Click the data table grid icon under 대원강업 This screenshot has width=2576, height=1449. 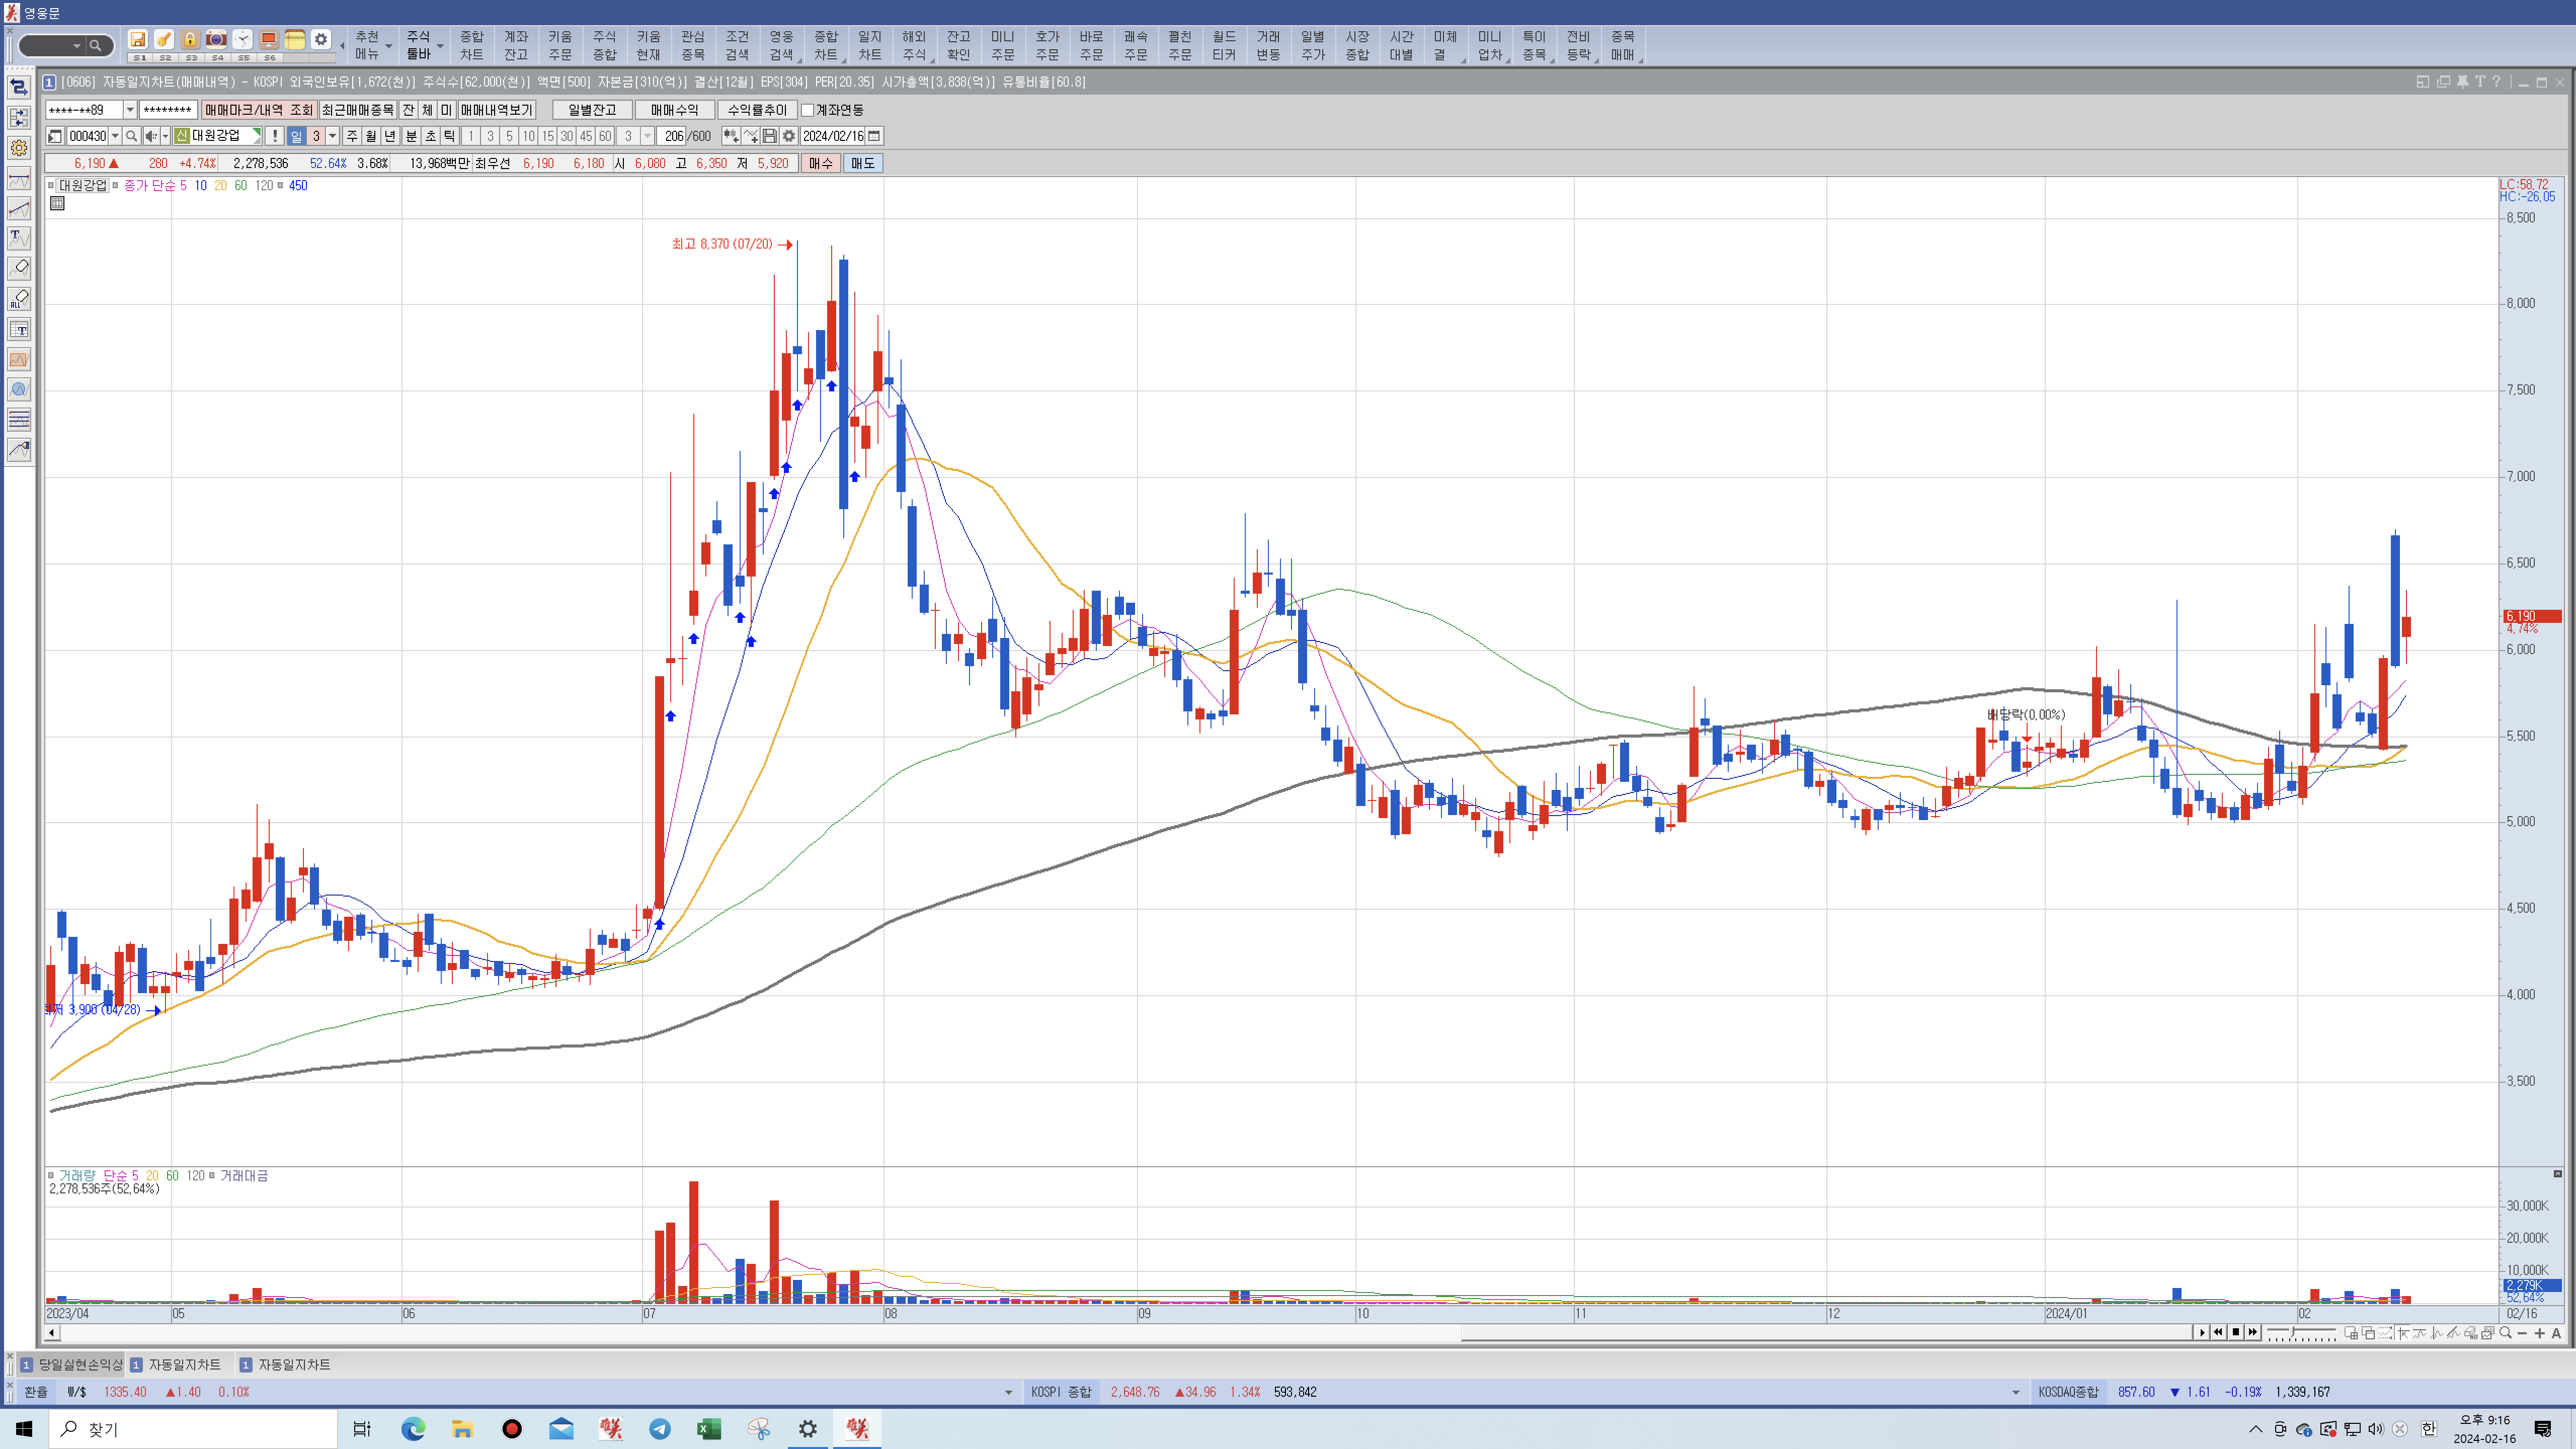[x=57, y=203]
